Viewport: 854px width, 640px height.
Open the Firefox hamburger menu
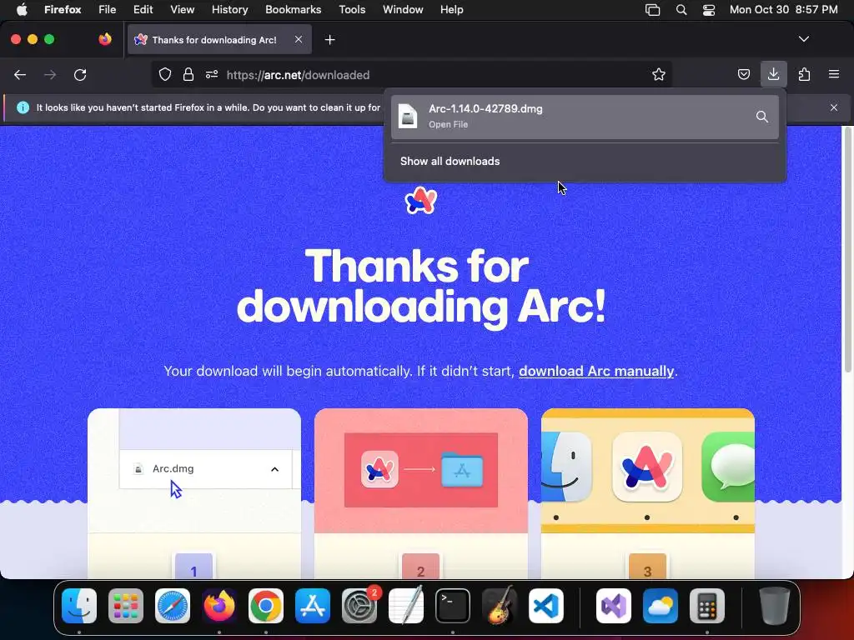[834, 74]
